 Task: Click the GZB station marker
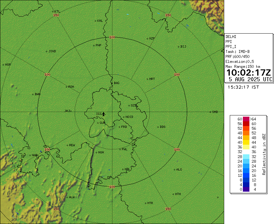coord(129,105)
